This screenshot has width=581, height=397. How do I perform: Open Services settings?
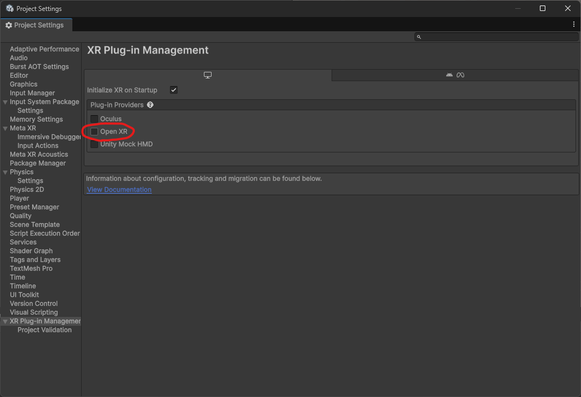pyautogui.click(x=24, y=242)
